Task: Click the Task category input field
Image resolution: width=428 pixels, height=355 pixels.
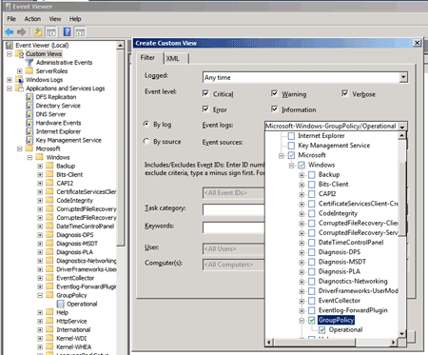Action: coord(233,209)
